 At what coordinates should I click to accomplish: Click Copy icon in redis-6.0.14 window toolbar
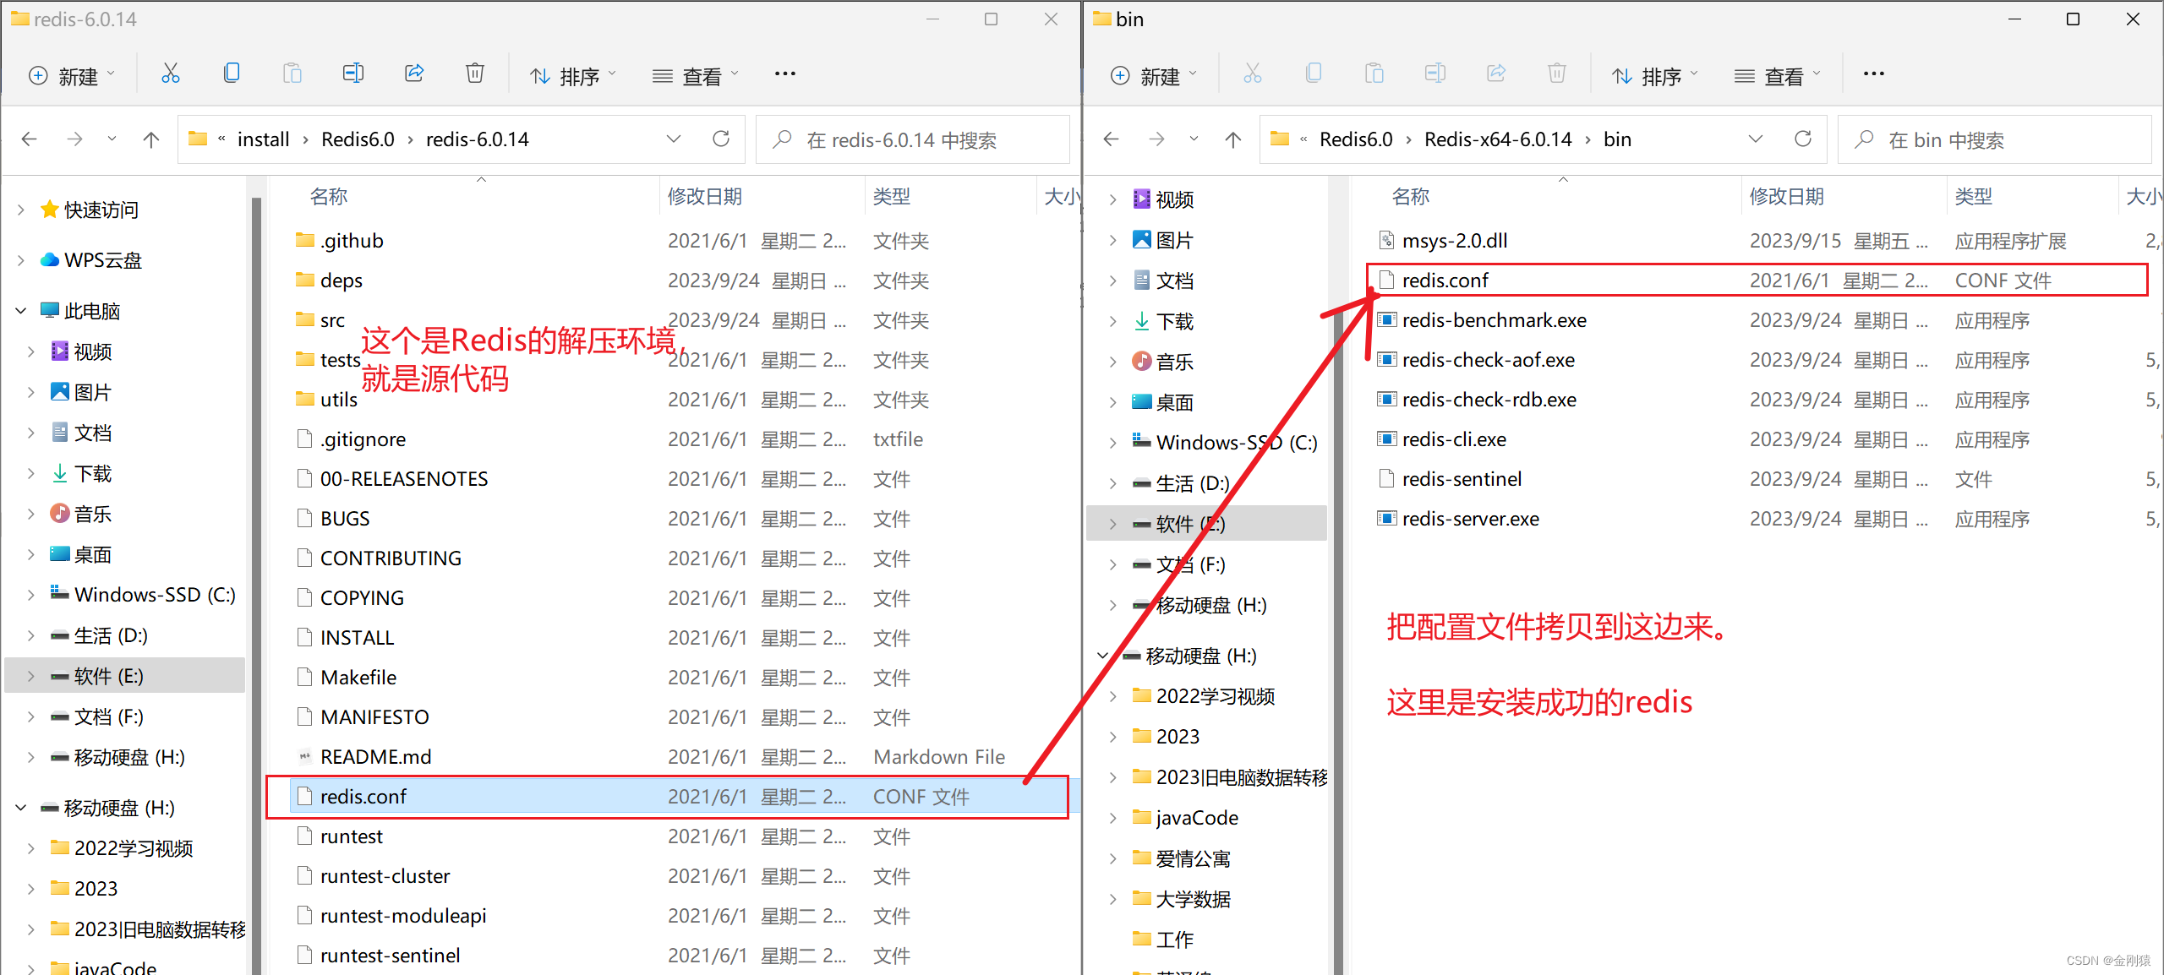[x=232, y=74]
